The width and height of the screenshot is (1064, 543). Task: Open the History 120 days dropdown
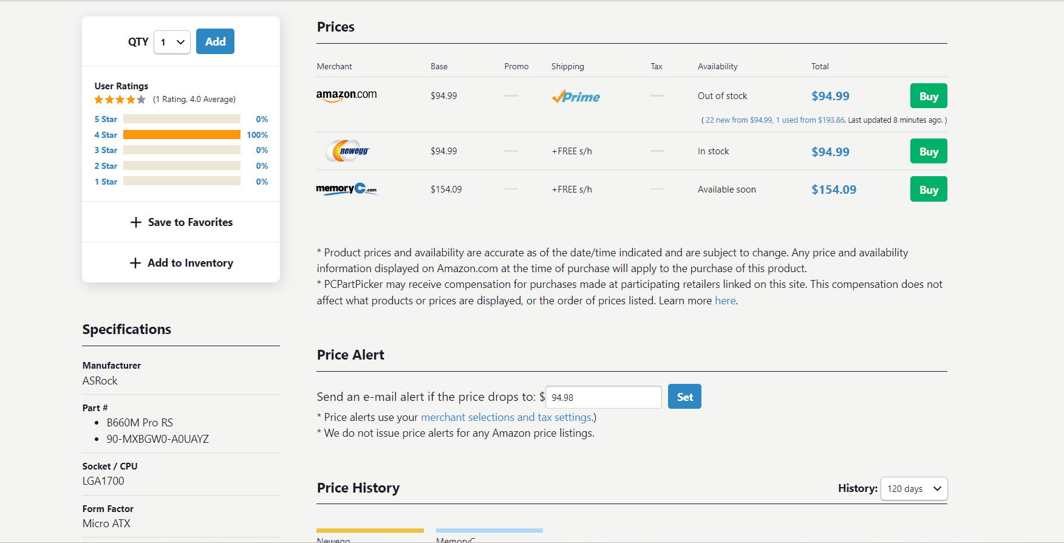click(913, 489)
